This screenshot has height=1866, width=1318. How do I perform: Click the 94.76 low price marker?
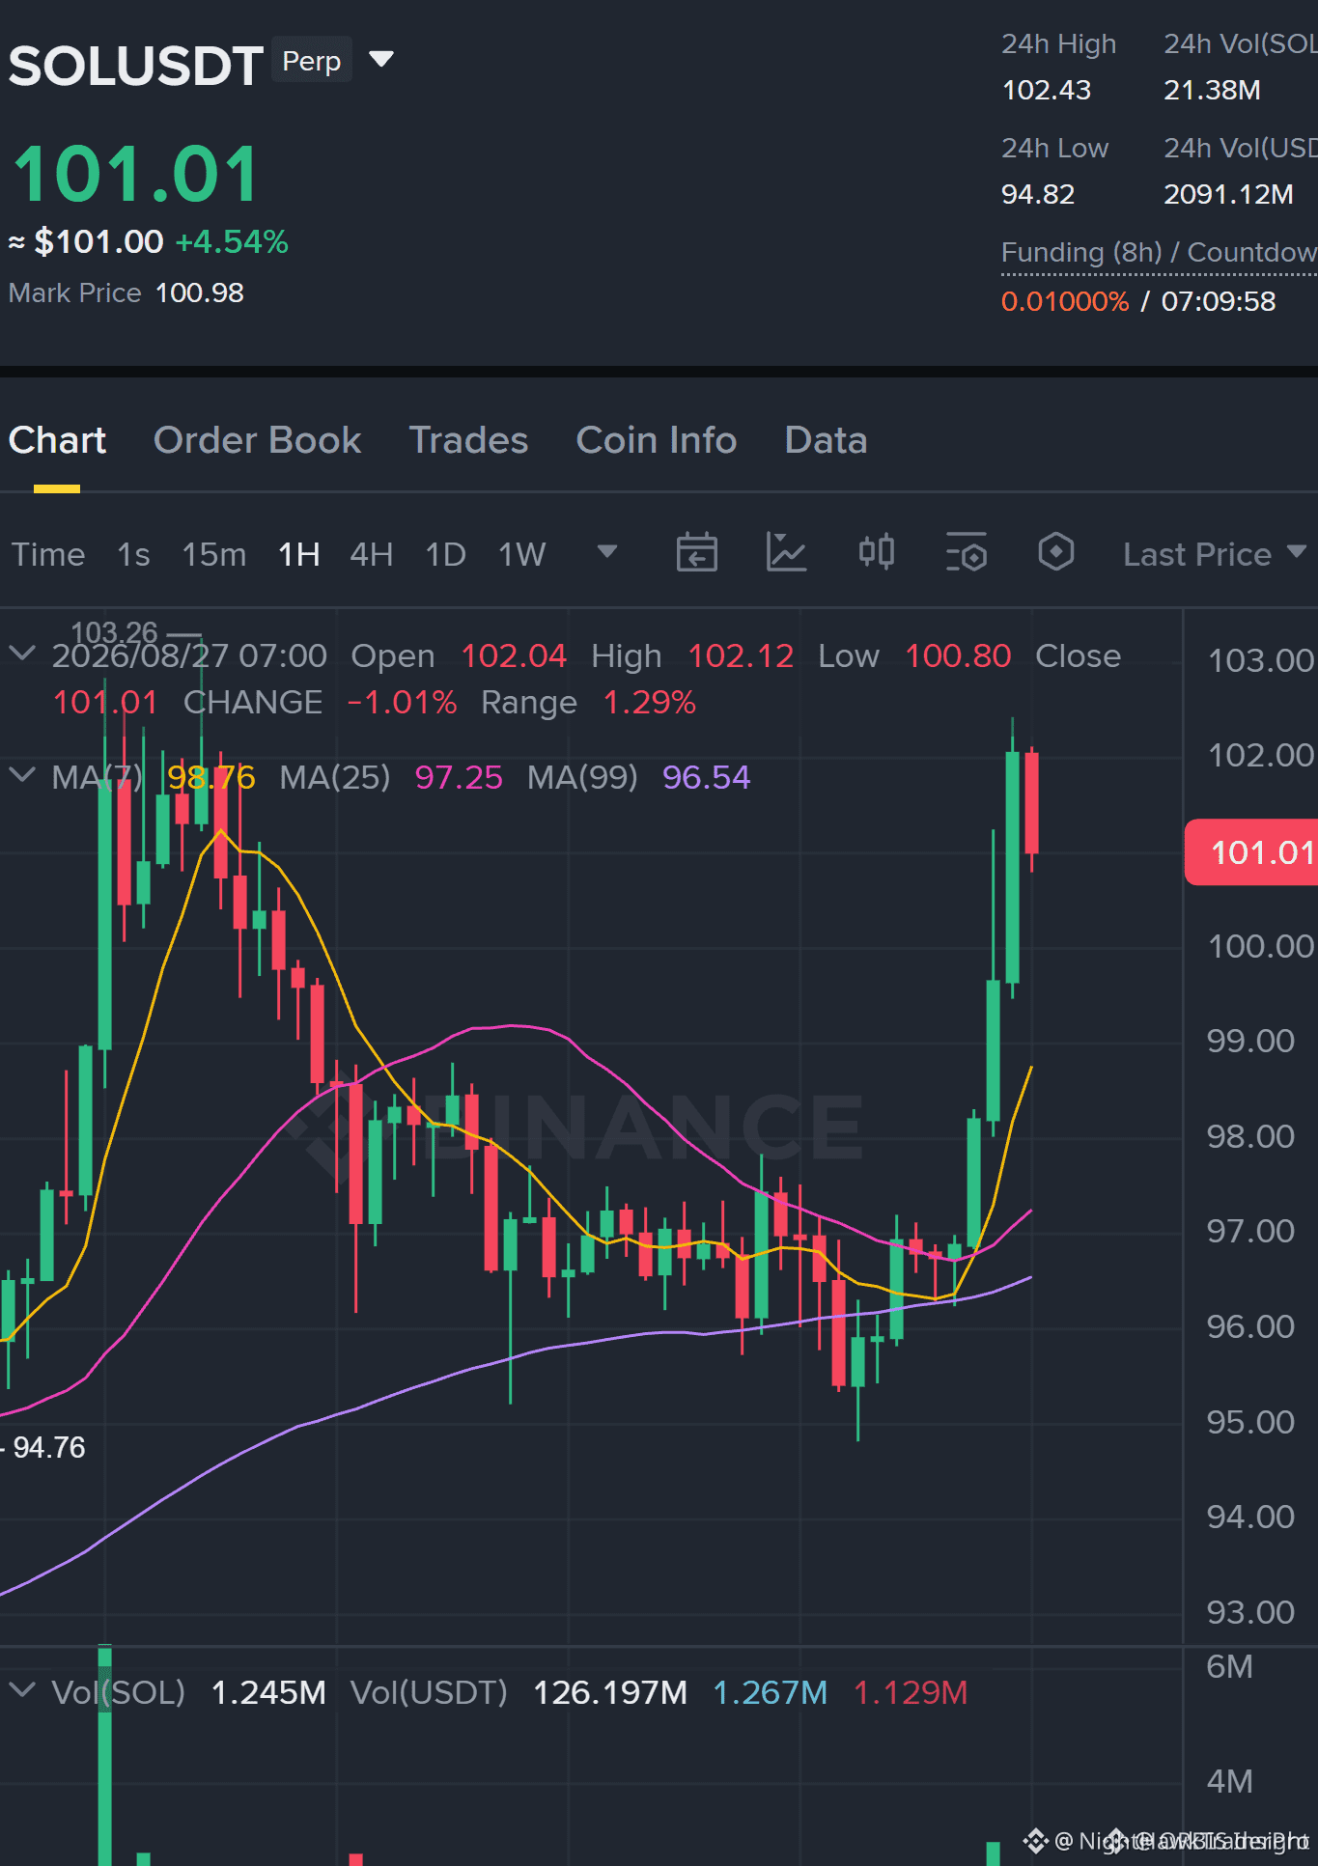point(49,1447)
